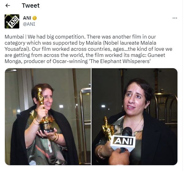This screenshot has width=186, height=171.
Task: Click the white divider between the two photos
Action: (91, 117)
